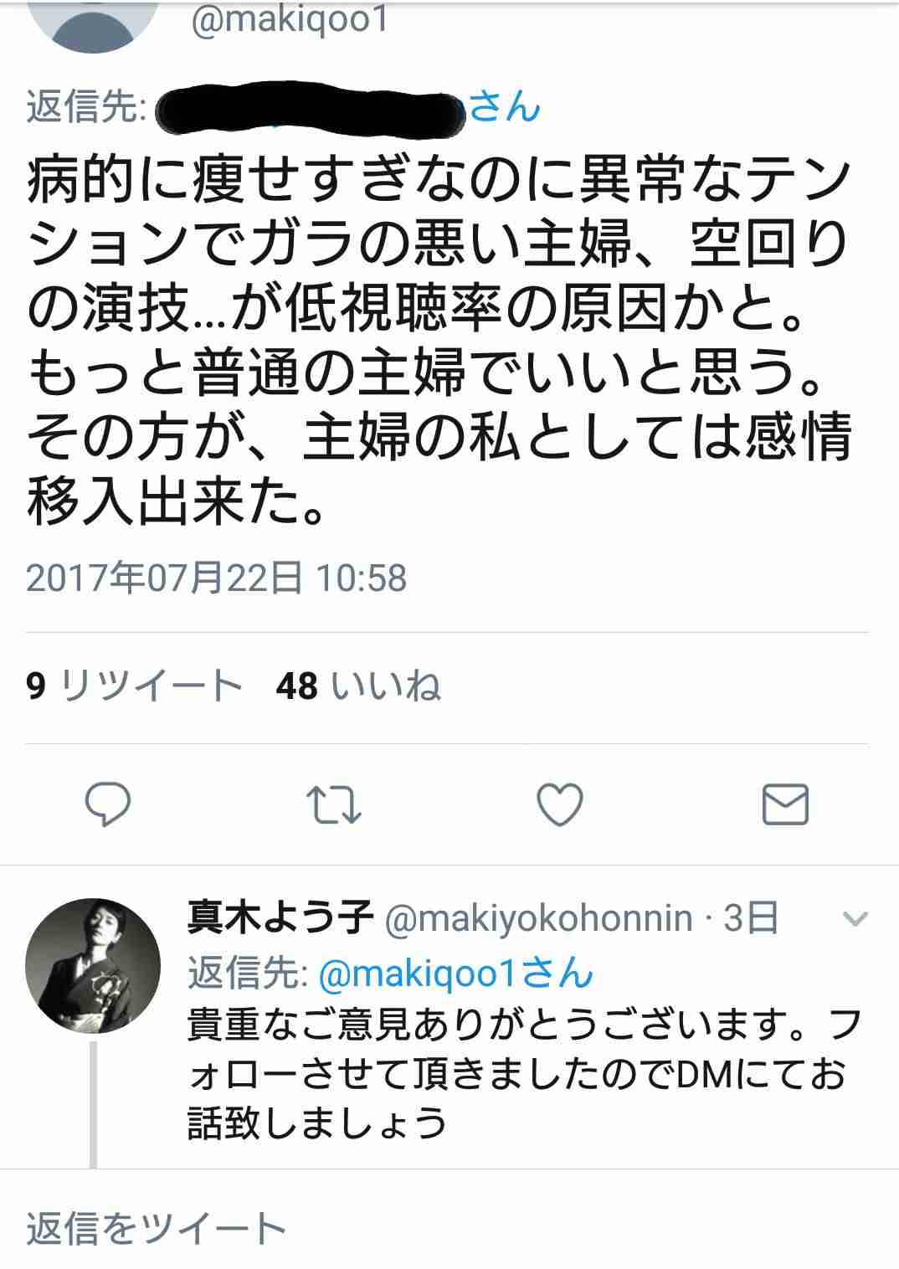Open the chevron menu on 真木よう子 reply

point(855,920)
